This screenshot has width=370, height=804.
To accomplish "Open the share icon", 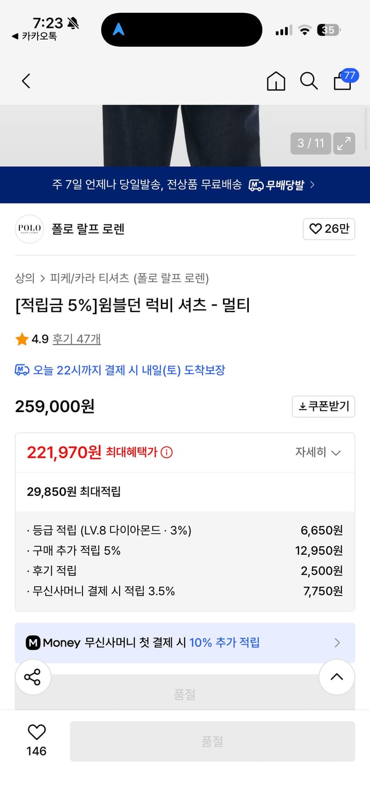I will click(x=33, y=677).
